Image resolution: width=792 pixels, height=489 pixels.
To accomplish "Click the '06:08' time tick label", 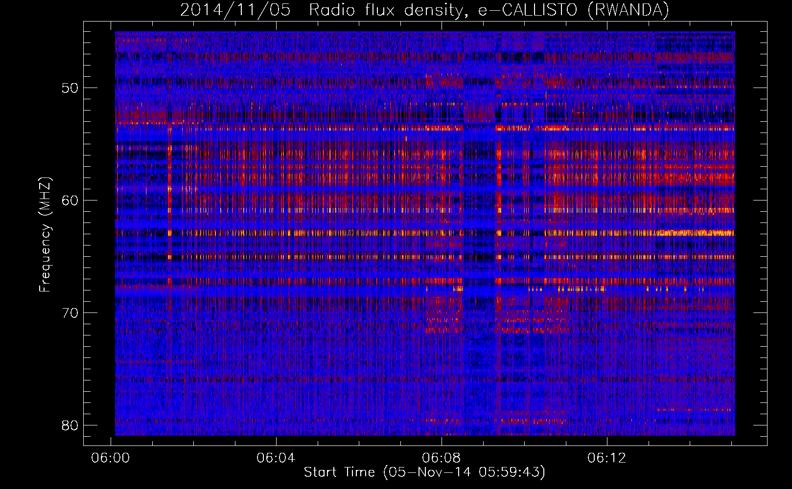I will [x=442, y=458].
